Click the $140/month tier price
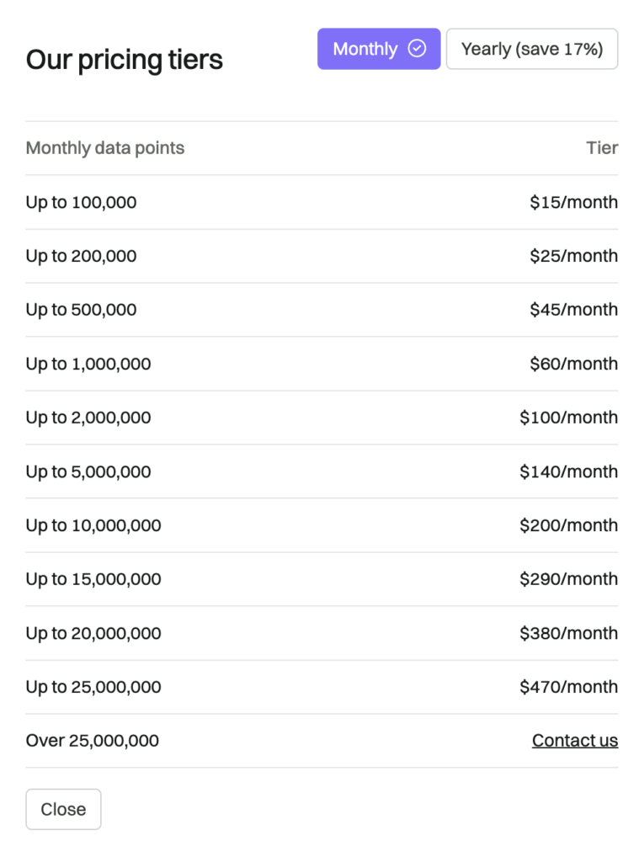Screen dimensions: 644x862 (568, 471)
